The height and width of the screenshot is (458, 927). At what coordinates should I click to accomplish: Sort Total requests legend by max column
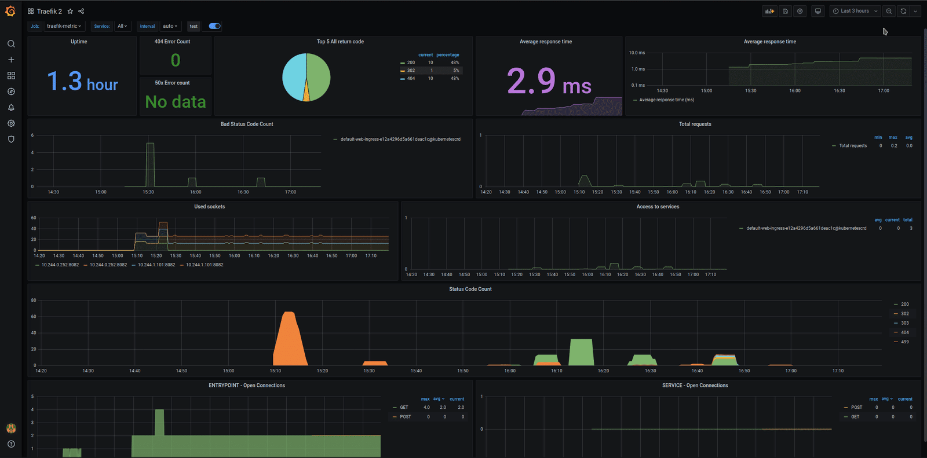(893, 138)
